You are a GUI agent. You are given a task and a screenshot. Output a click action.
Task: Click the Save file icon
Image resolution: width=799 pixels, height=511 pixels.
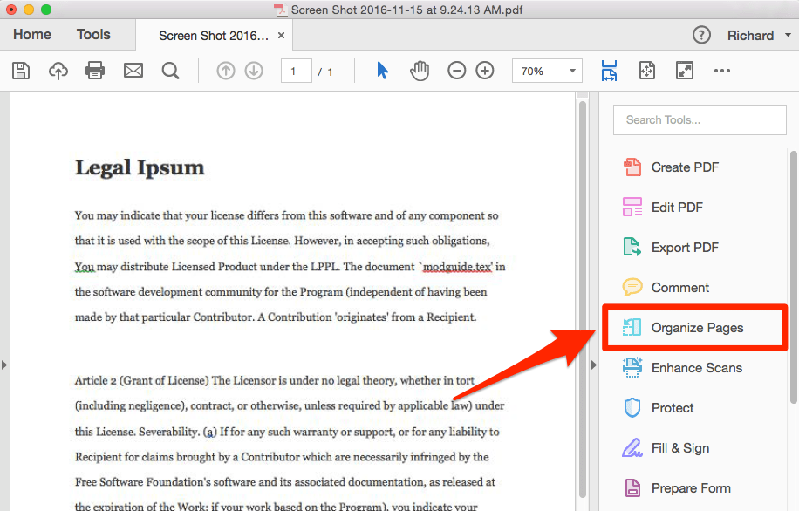click(x=20, y=72)
